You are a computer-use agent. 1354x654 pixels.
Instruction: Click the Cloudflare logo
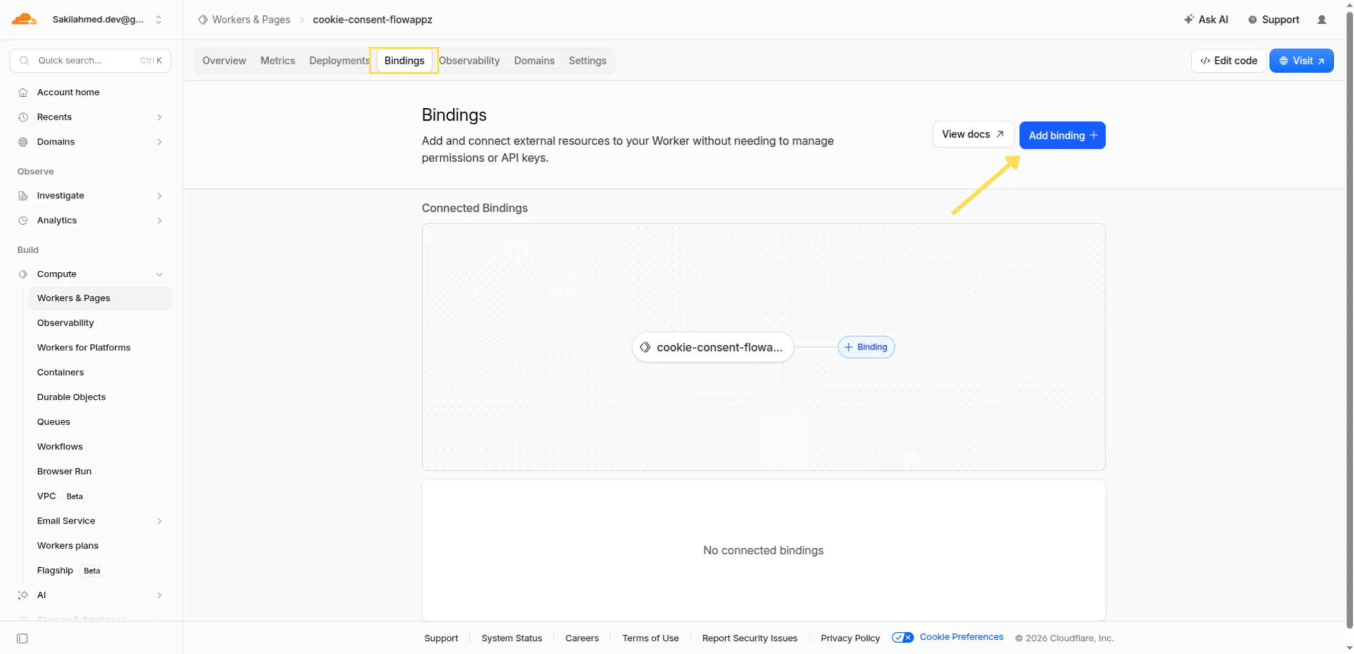pyautogui.click(x=24, y=20)
